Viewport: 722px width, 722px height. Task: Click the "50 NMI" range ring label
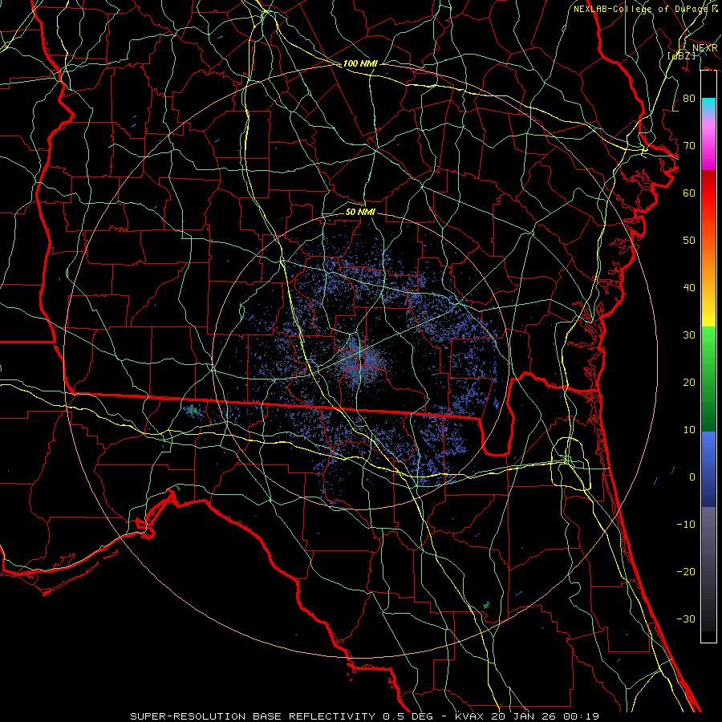click(360, 212)
